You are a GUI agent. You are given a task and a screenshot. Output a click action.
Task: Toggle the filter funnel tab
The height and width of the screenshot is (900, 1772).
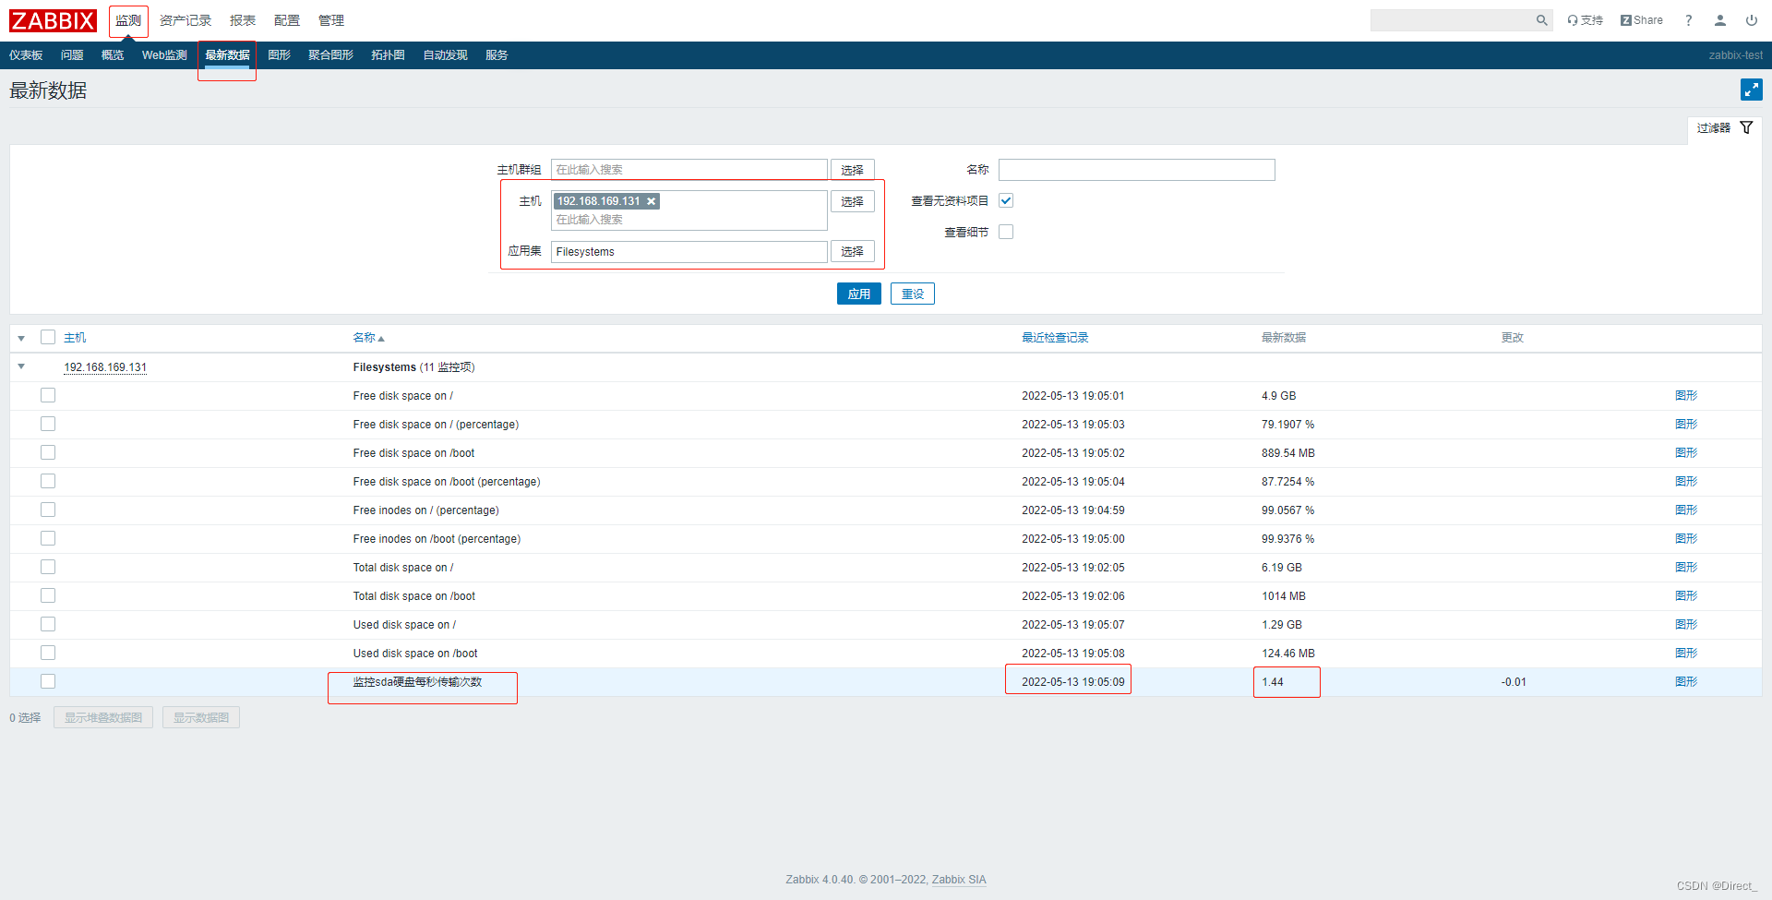click(1725, 128)
